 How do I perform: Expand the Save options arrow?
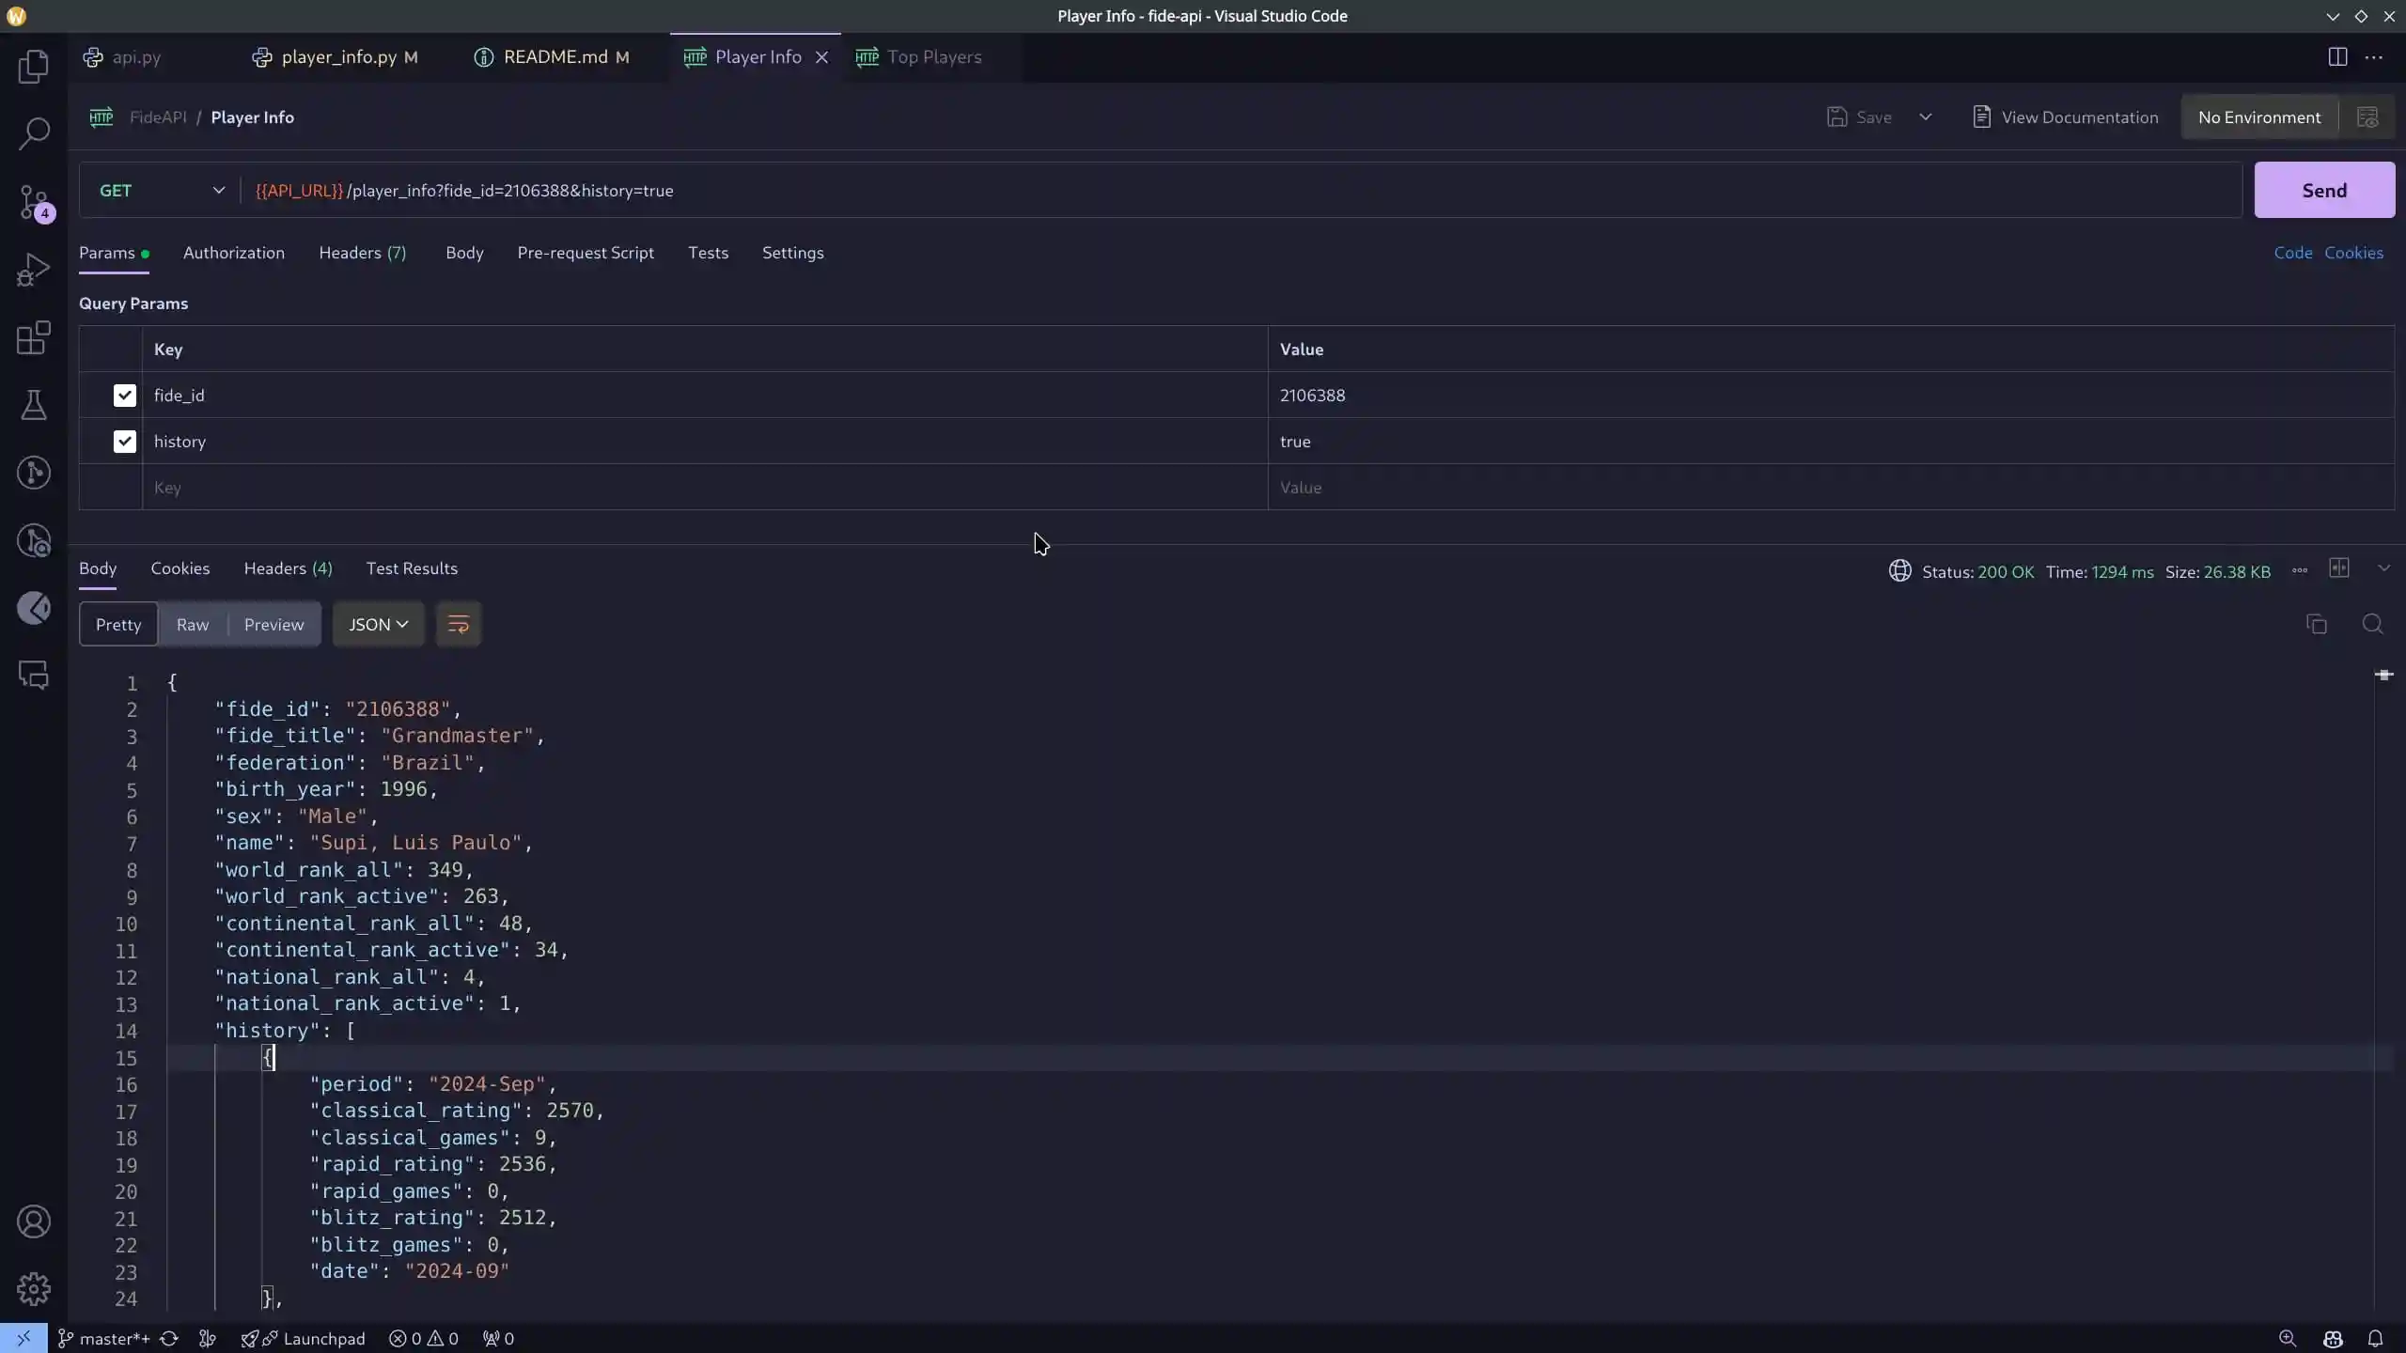1925,117
